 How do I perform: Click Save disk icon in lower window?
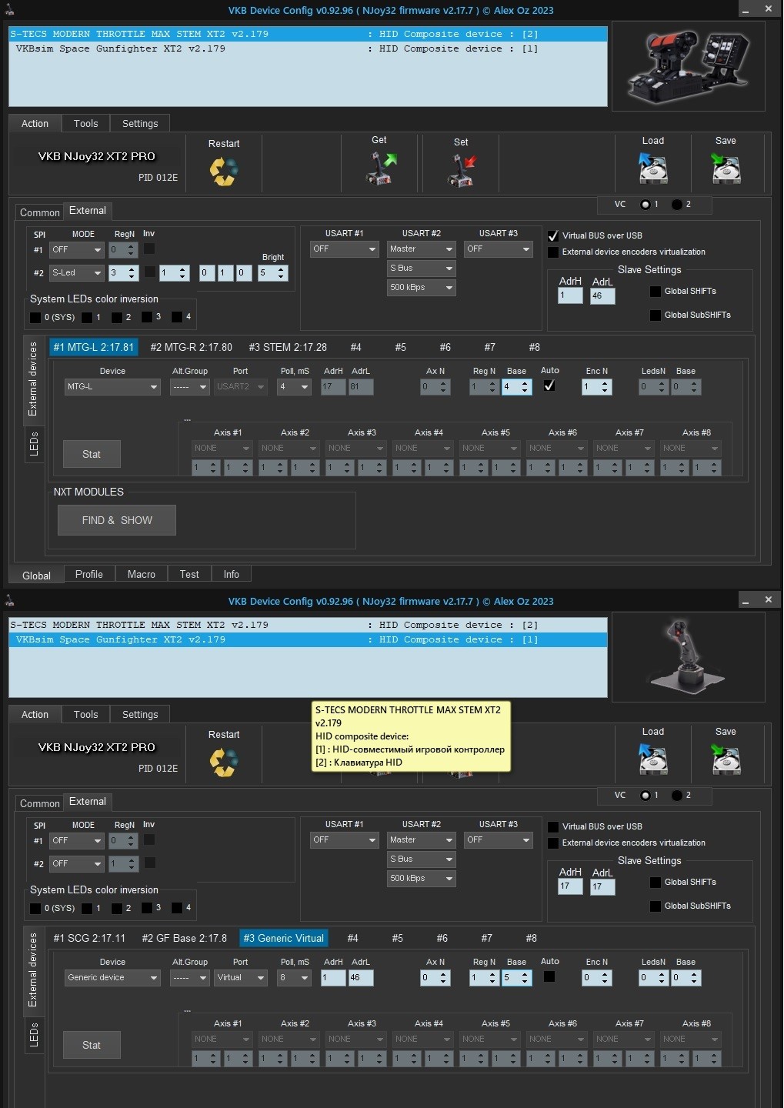coord(726,759)
